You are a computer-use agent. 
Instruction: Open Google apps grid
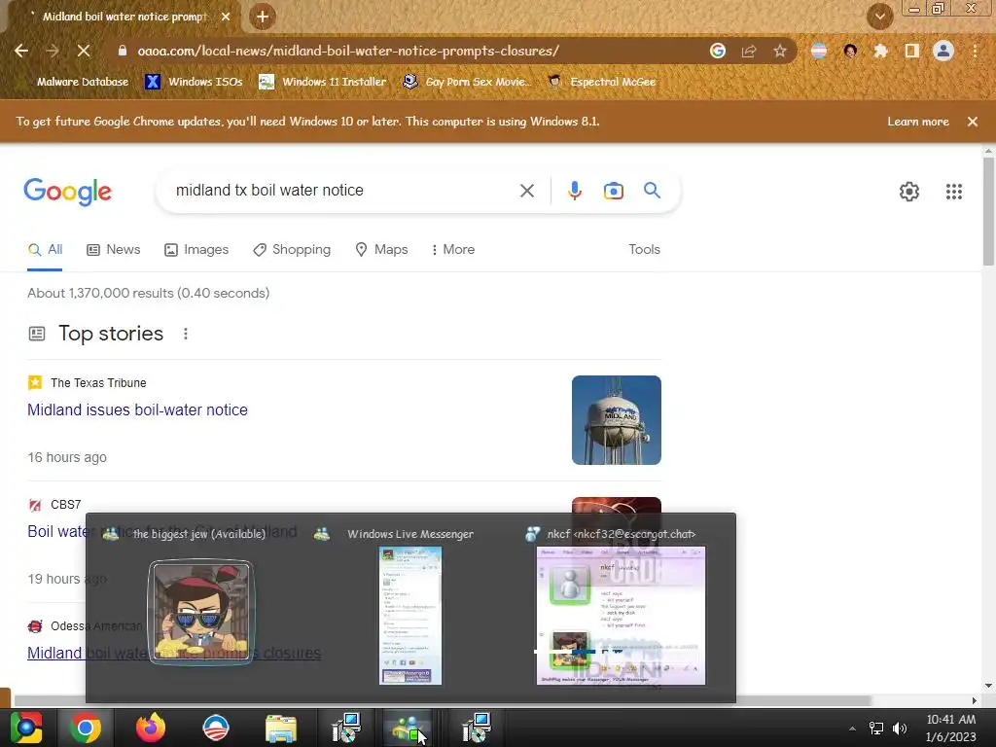pos(954,192)
